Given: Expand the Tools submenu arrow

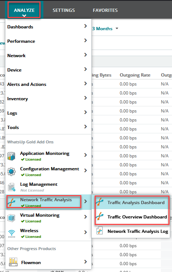Looking at the screenshot, I should click(x=86, y=126).
